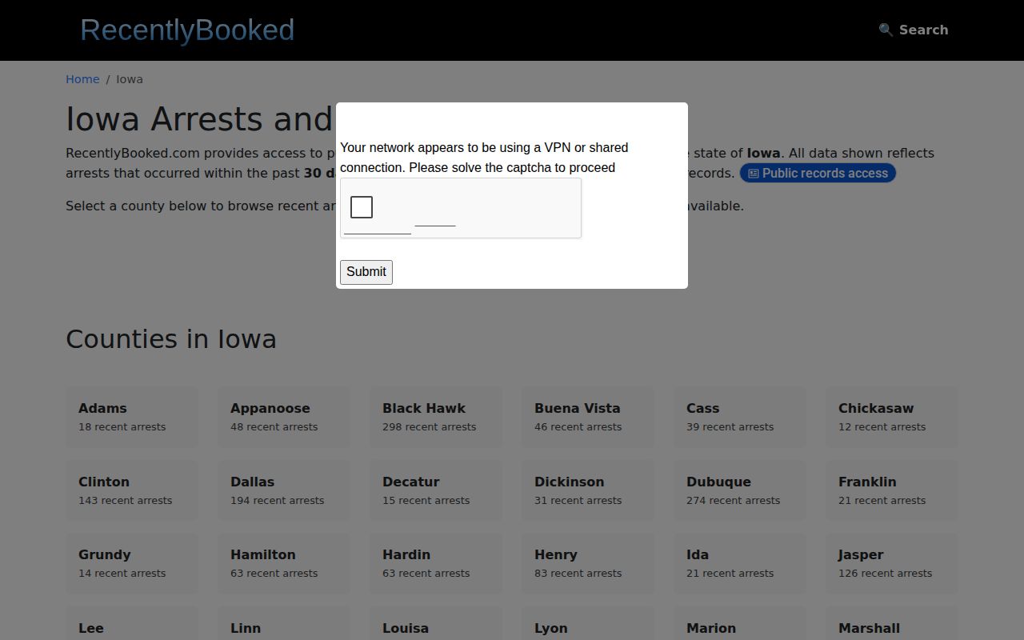This screenshot has height=640, width=1024.
Task: Click the magnifying glass search icon
Action: [x=886, y=30]
